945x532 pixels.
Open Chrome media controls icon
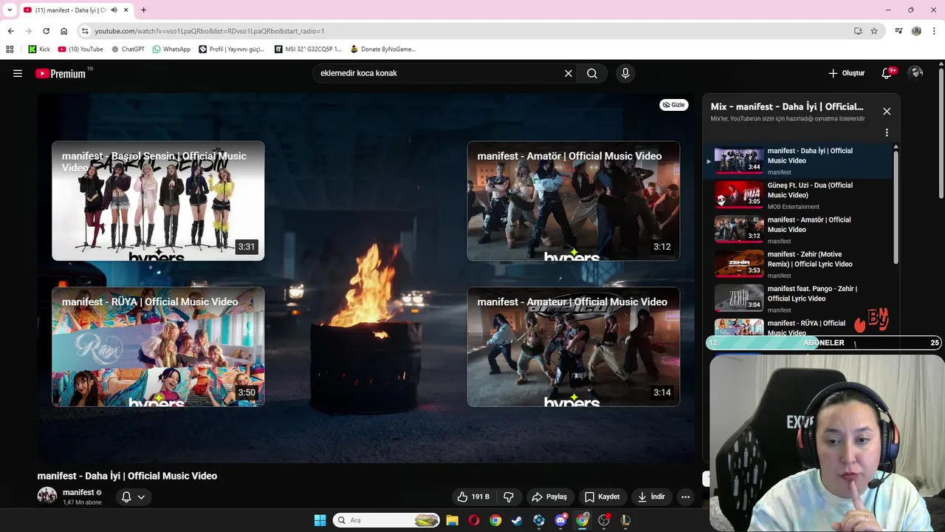pyautogui.click(x=898, y=31)
